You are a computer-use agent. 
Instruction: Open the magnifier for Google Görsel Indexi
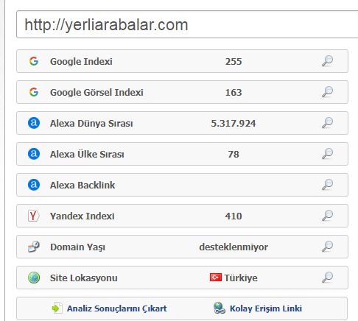pos(327,92)
